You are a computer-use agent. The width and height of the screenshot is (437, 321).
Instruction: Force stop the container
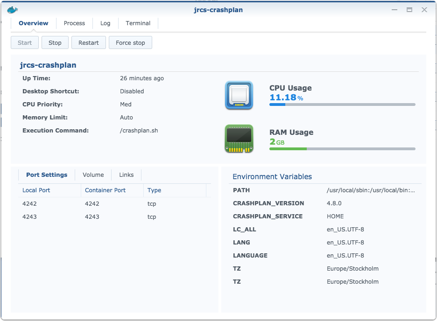(130, 42)
